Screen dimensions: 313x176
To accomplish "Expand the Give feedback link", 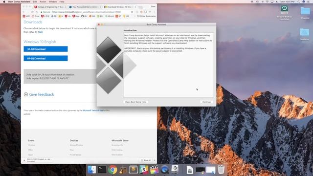I will pyautogui.click(x=42, y=94).
